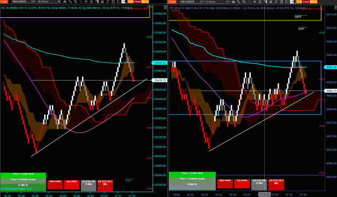Open the left chart data box icon
The width and height of the screenshot is (337, 197).
[92, 2]
